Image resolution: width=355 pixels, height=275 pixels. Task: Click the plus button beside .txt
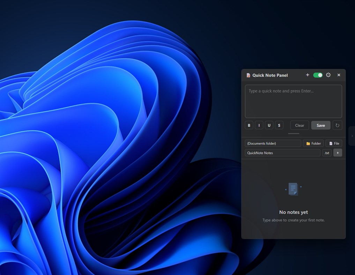click(x=338, y=153)
